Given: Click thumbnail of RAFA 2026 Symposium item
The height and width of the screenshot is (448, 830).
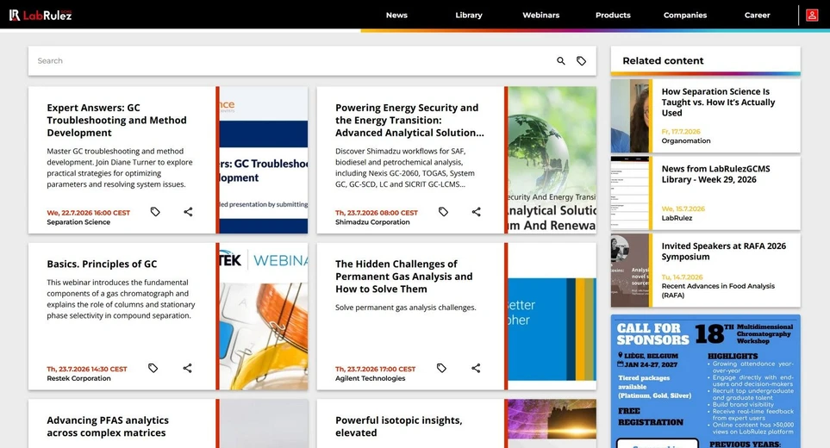Looking at the screenshot, I should pyautogui.click(x=630, y=271).
